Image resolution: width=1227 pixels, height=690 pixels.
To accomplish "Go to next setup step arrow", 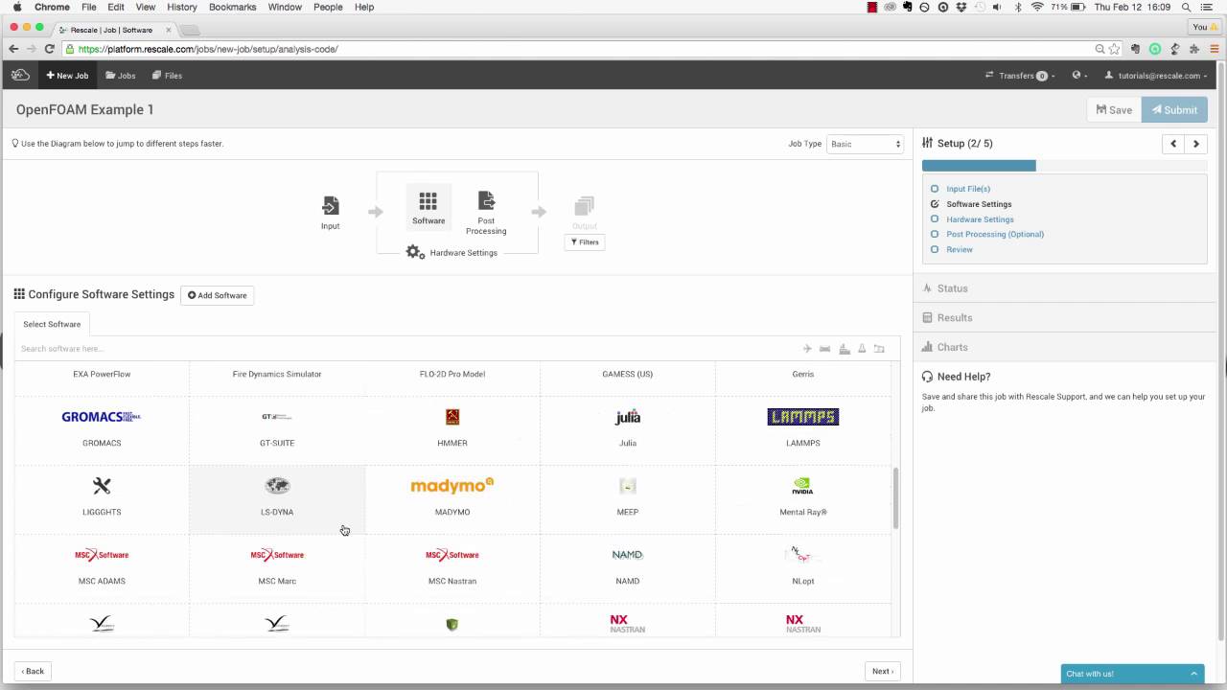I will [x=1196, y=144].
